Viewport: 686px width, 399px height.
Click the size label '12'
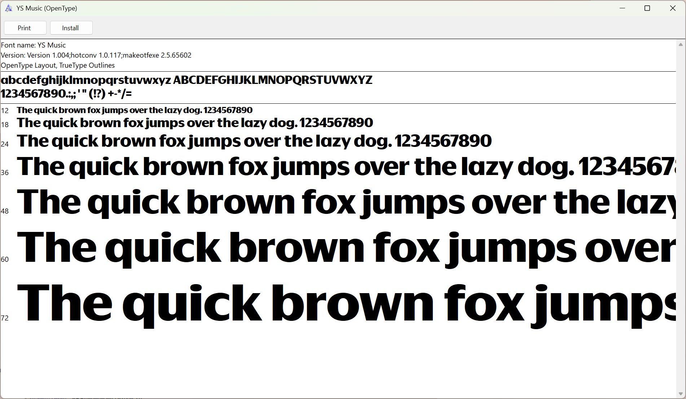pyautogui.click(x=5, y=111)
